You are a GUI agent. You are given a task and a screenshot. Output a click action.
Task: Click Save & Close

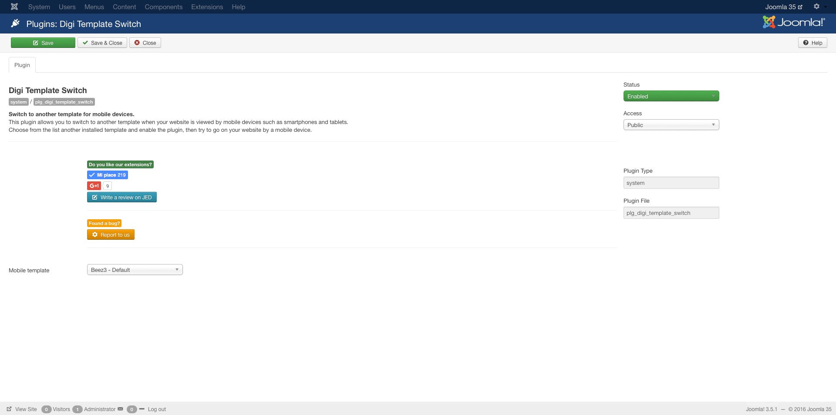tap(102, 43)
